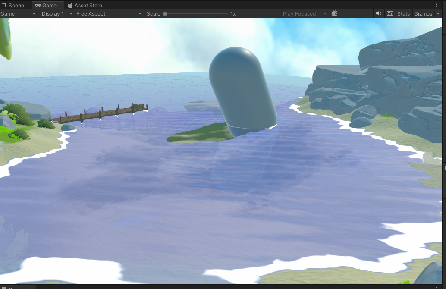
Task: Open the Display 1 dropdown
Action: click(x=57, y=14)
